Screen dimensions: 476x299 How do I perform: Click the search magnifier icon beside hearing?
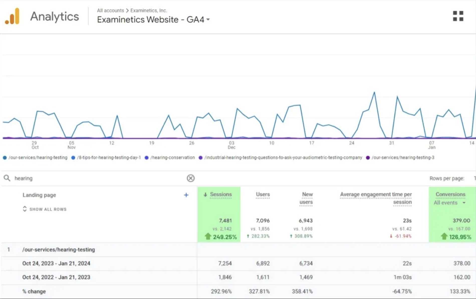point(7,178)
